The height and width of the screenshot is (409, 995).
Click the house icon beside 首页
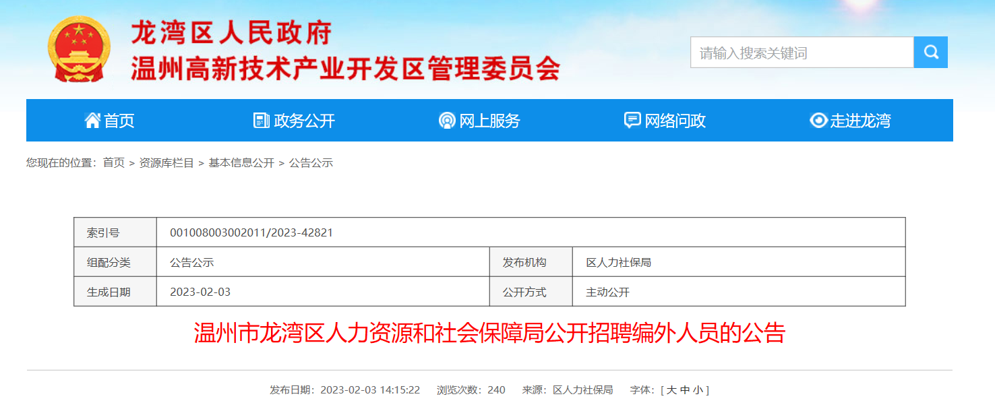click(92, 121)
